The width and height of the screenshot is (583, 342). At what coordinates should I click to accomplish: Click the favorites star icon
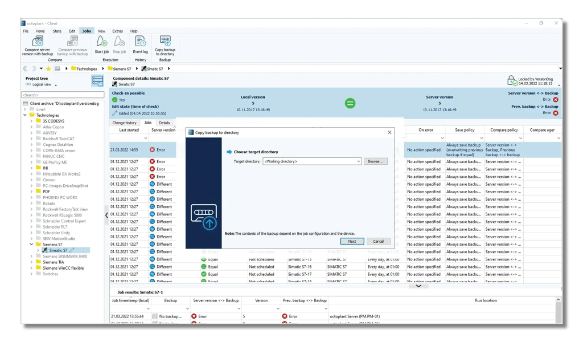pos(48,69)
